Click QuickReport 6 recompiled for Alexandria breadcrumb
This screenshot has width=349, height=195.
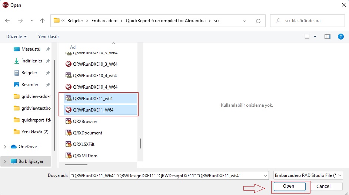coord(166,21)
